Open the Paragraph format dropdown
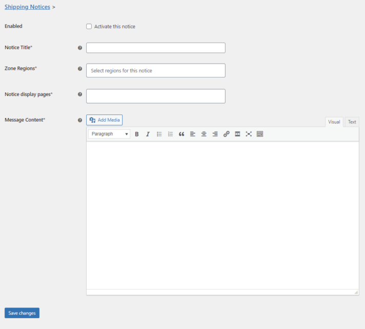The width and height of the screenshot is (365, 329). click(109, 134)
